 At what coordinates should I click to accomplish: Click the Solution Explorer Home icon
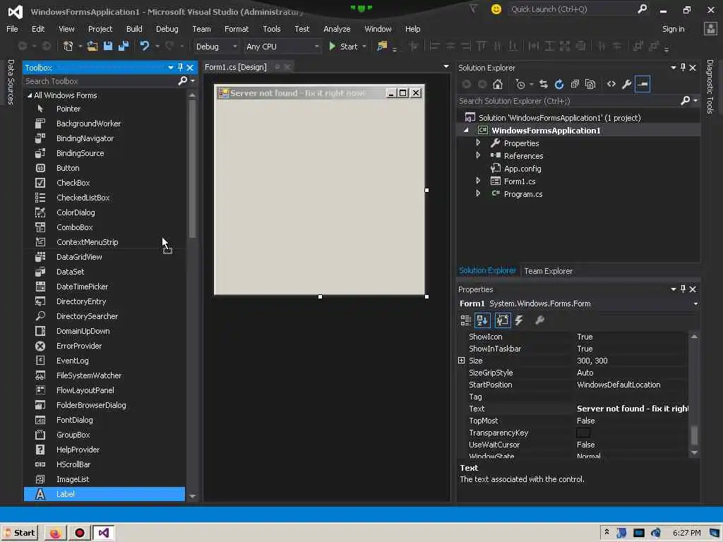(498, 85)
